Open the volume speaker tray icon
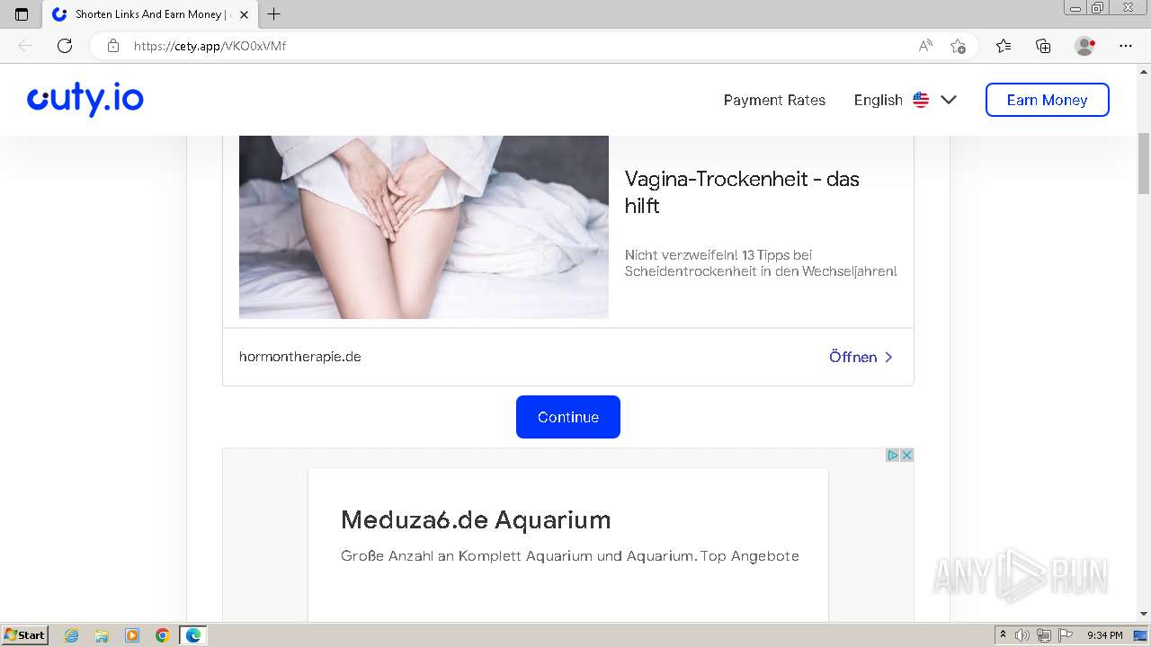Image resolution: width=1151 pixels, height=647 pixels. click(1023, 635)
